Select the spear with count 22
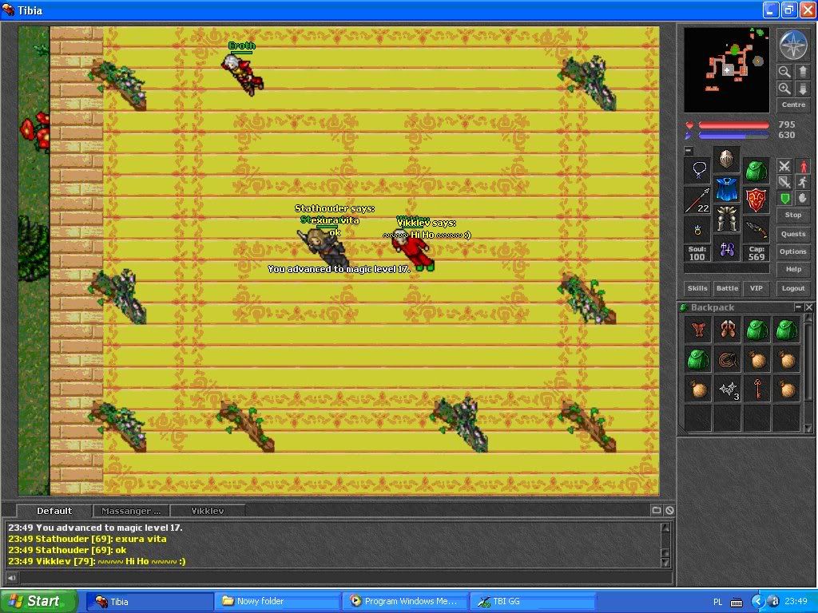The image size is (818, 613). (698, 200)
